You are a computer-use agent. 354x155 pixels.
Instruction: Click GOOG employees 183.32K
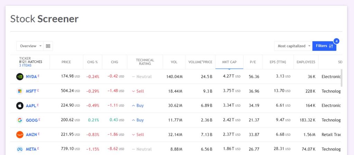click(x=307, y=120)
